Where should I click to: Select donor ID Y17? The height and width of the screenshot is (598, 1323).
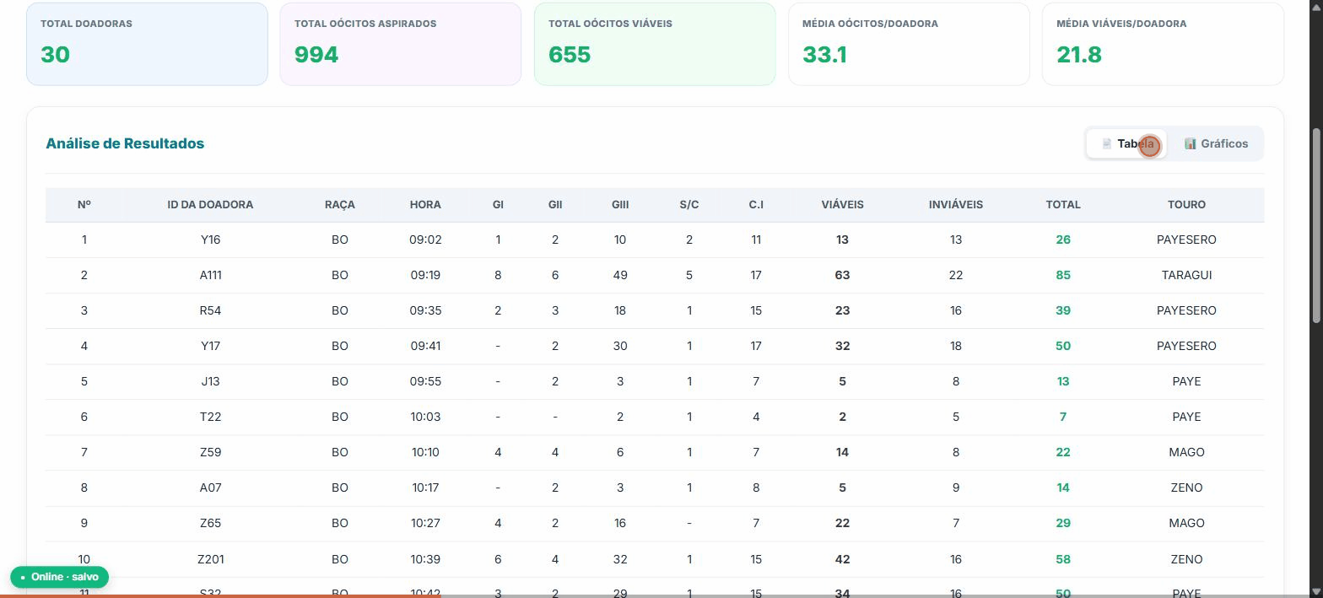tap(210, 347)
